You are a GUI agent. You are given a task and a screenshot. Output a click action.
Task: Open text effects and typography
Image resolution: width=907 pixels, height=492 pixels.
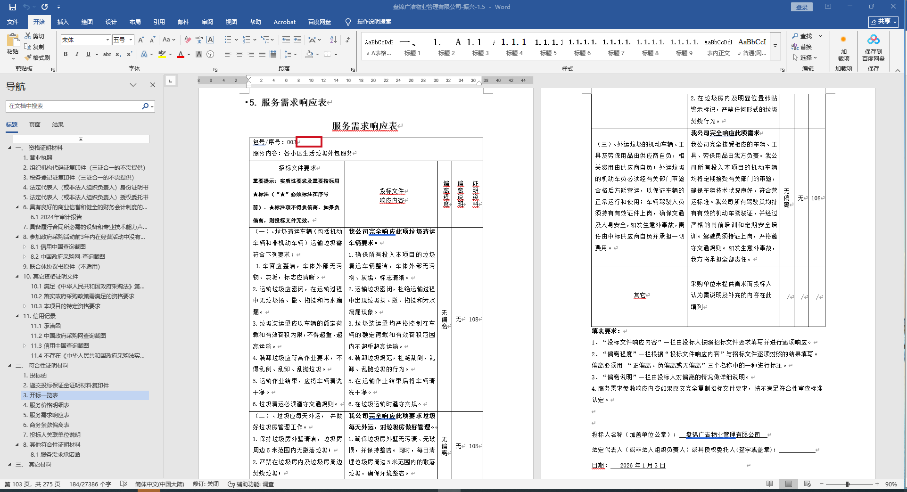coord(145,55)
